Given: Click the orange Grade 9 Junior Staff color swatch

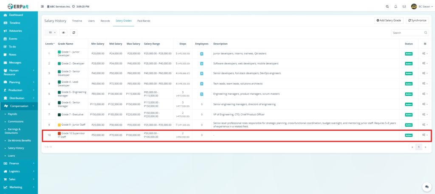Looking at the screenshot, I should [x=59, y=125].
